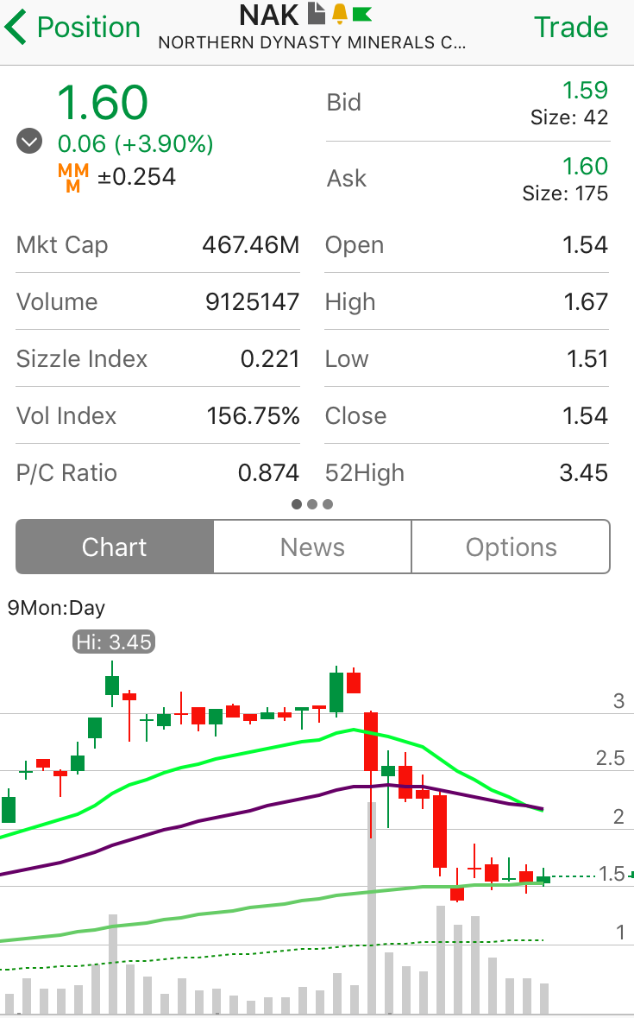This screenshot has width=634, height=1018.
Task: Tap the back chevron beside Position
Action: 16,28
